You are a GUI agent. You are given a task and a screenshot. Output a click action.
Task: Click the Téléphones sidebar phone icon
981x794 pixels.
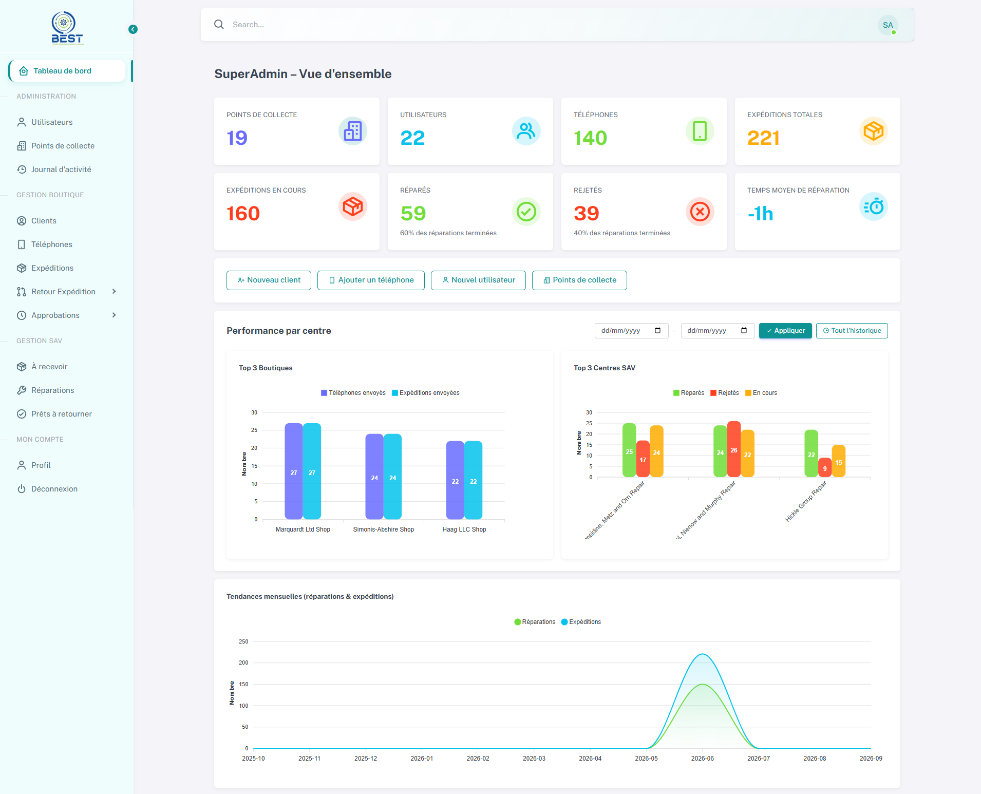coord(22,244)
